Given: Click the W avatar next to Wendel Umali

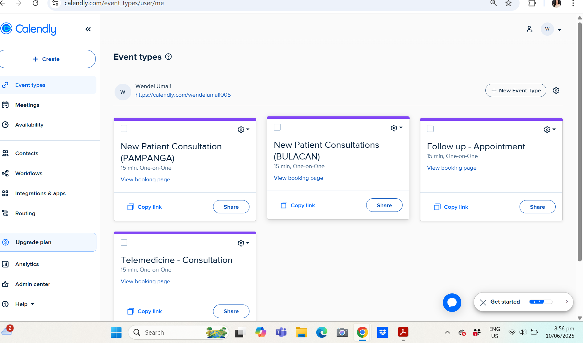Looking at the screenshot, I should pos(123,92).
